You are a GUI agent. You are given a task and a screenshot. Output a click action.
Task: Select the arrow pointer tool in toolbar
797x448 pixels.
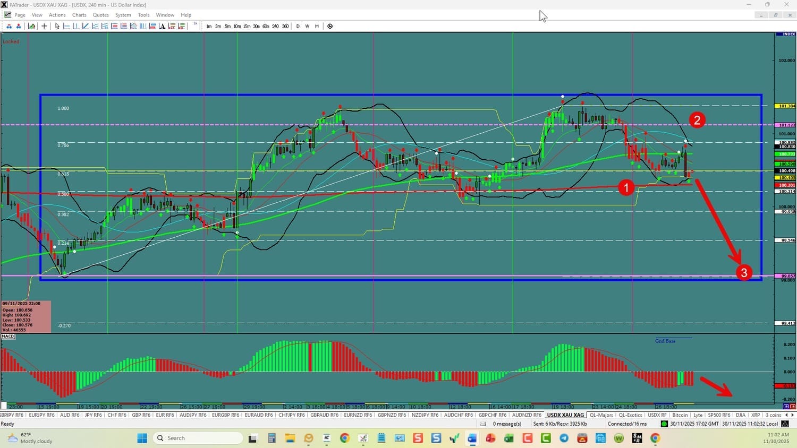point(57,26)
